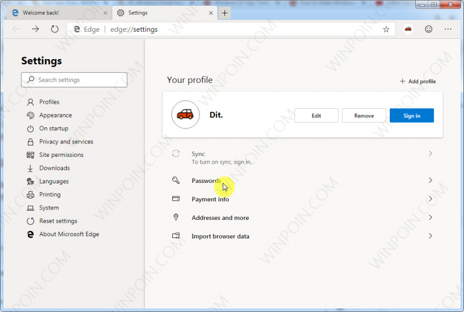The height and width of the screenshot is (312, 464).
Task: Click the Sync arrows icon
Action: 176,153
